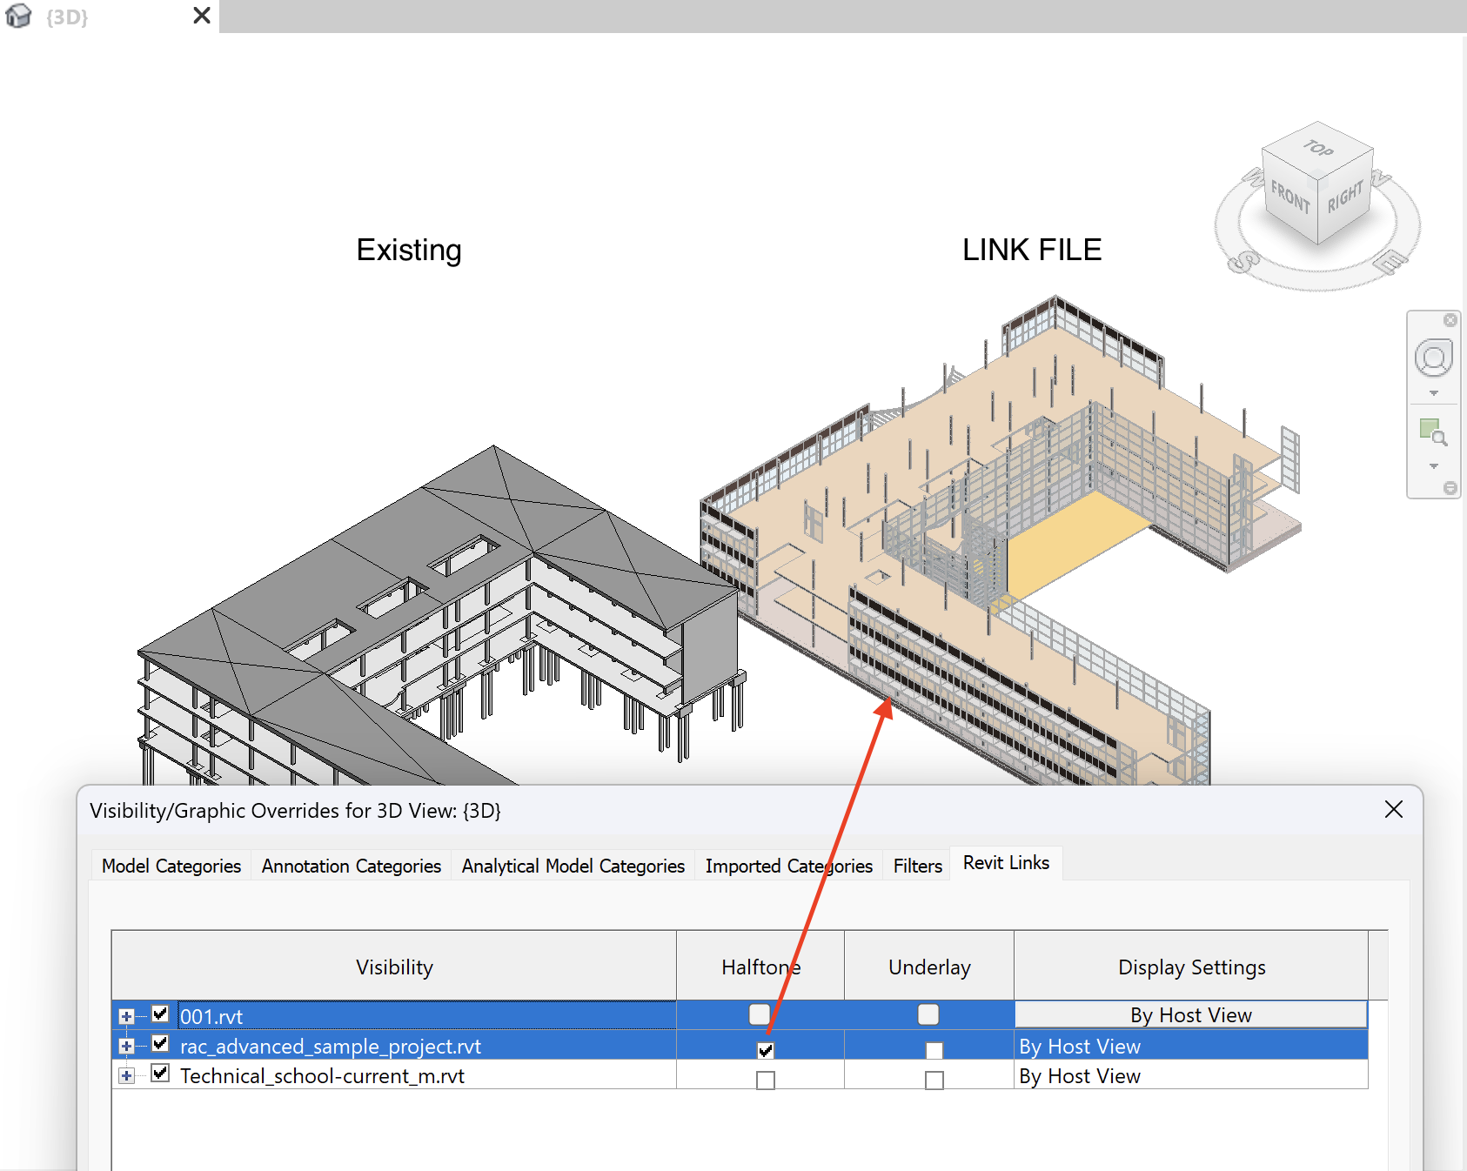Toggle visibility checkbox for Technical_school-current_m.rvt
Viewport: 1467px width, 1171px height.
tap(160, 1073)
